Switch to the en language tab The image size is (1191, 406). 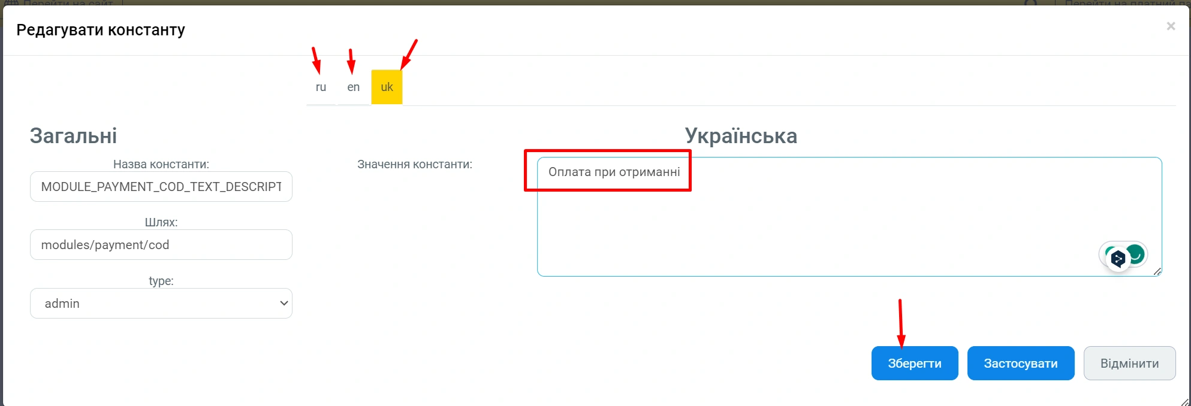tap(354, 87)
